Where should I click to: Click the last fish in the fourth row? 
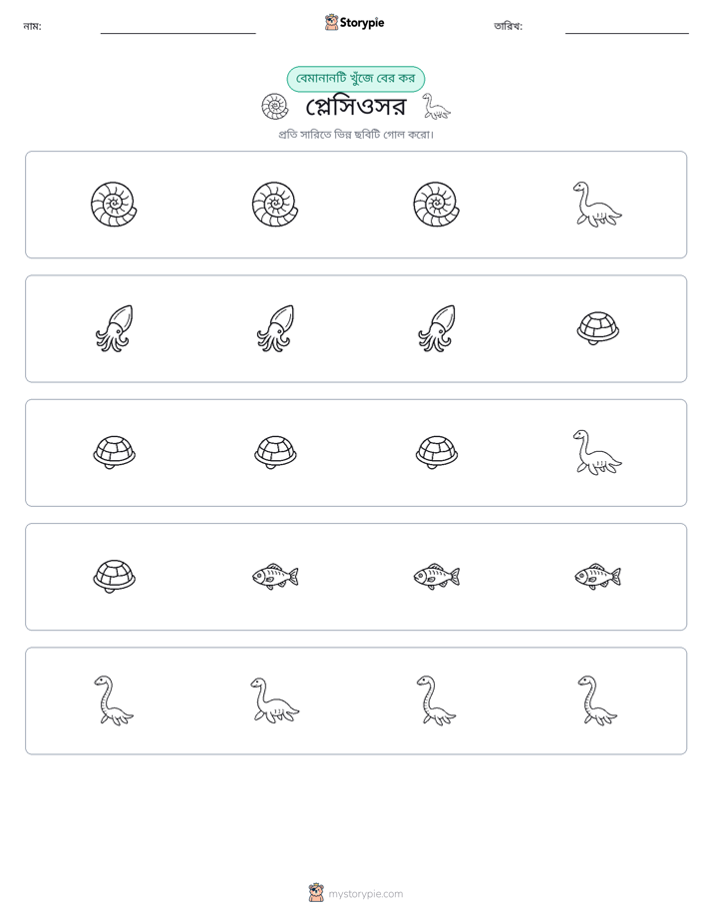coord(597,577)
